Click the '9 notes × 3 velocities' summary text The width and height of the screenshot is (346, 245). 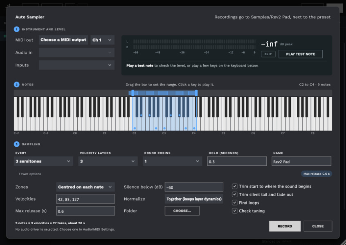coord(50,223)
